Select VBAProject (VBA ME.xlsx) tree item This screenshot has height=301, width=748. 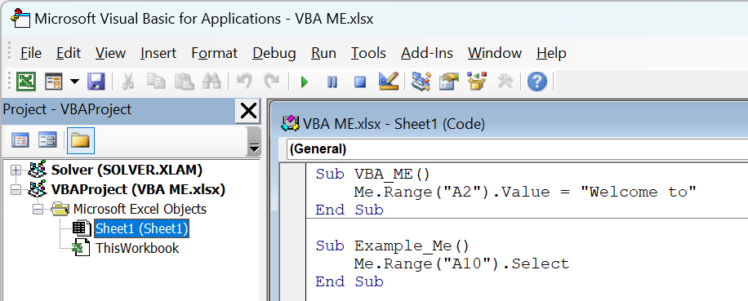point(138,189)
